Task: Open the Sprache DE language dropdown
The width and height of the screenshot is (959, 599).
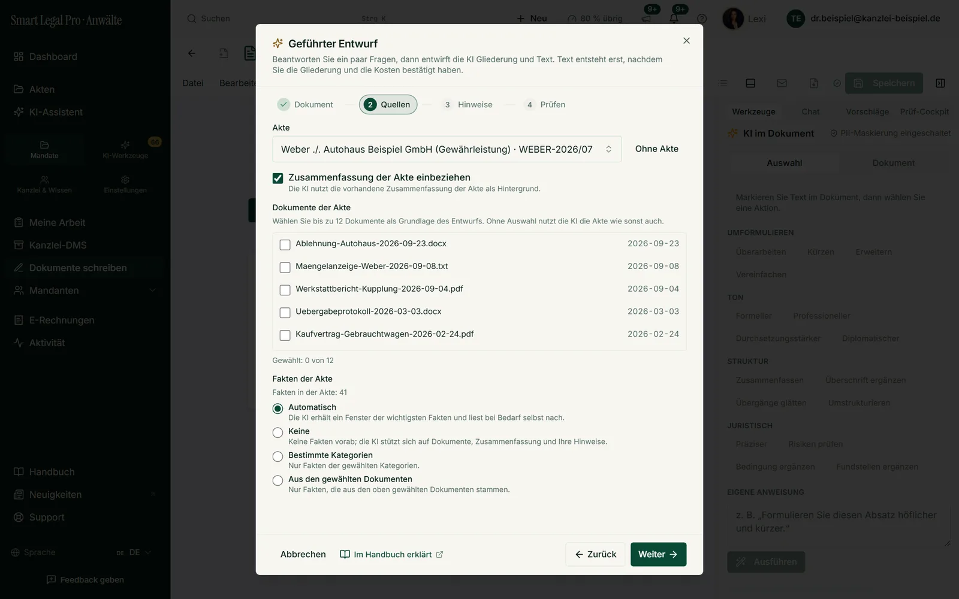Action: pyautogui.click(x=134, y=552)
